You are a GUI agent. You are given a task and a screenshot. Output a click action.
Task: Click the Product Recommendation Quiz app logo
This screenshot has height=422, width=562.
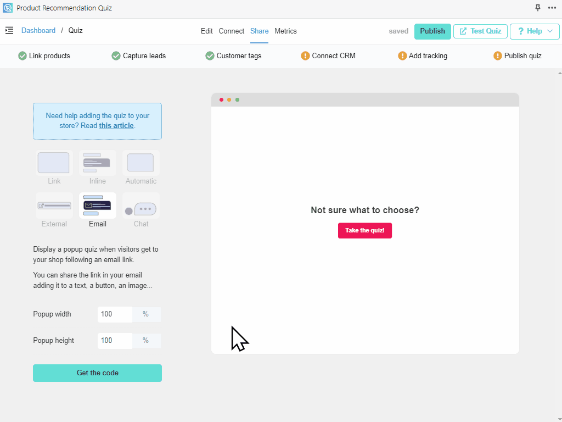[8, 8]
